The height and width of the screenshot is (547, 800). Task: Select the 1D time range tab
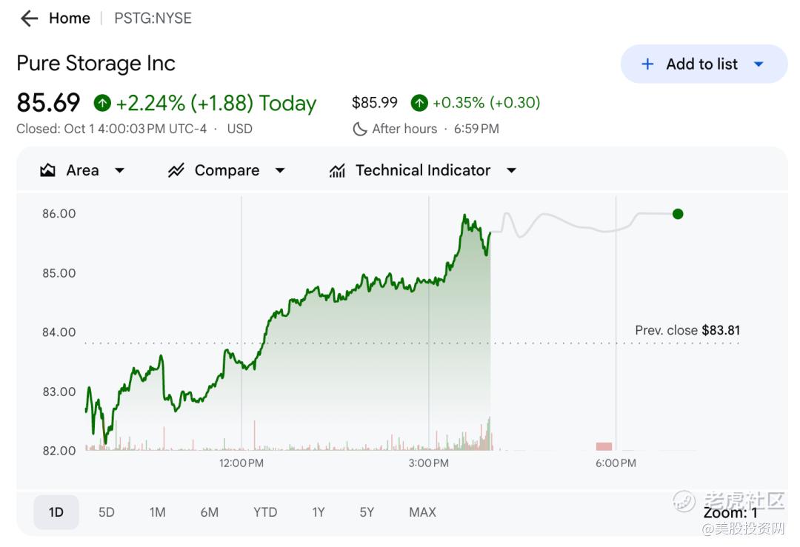(x=56, y=512)
